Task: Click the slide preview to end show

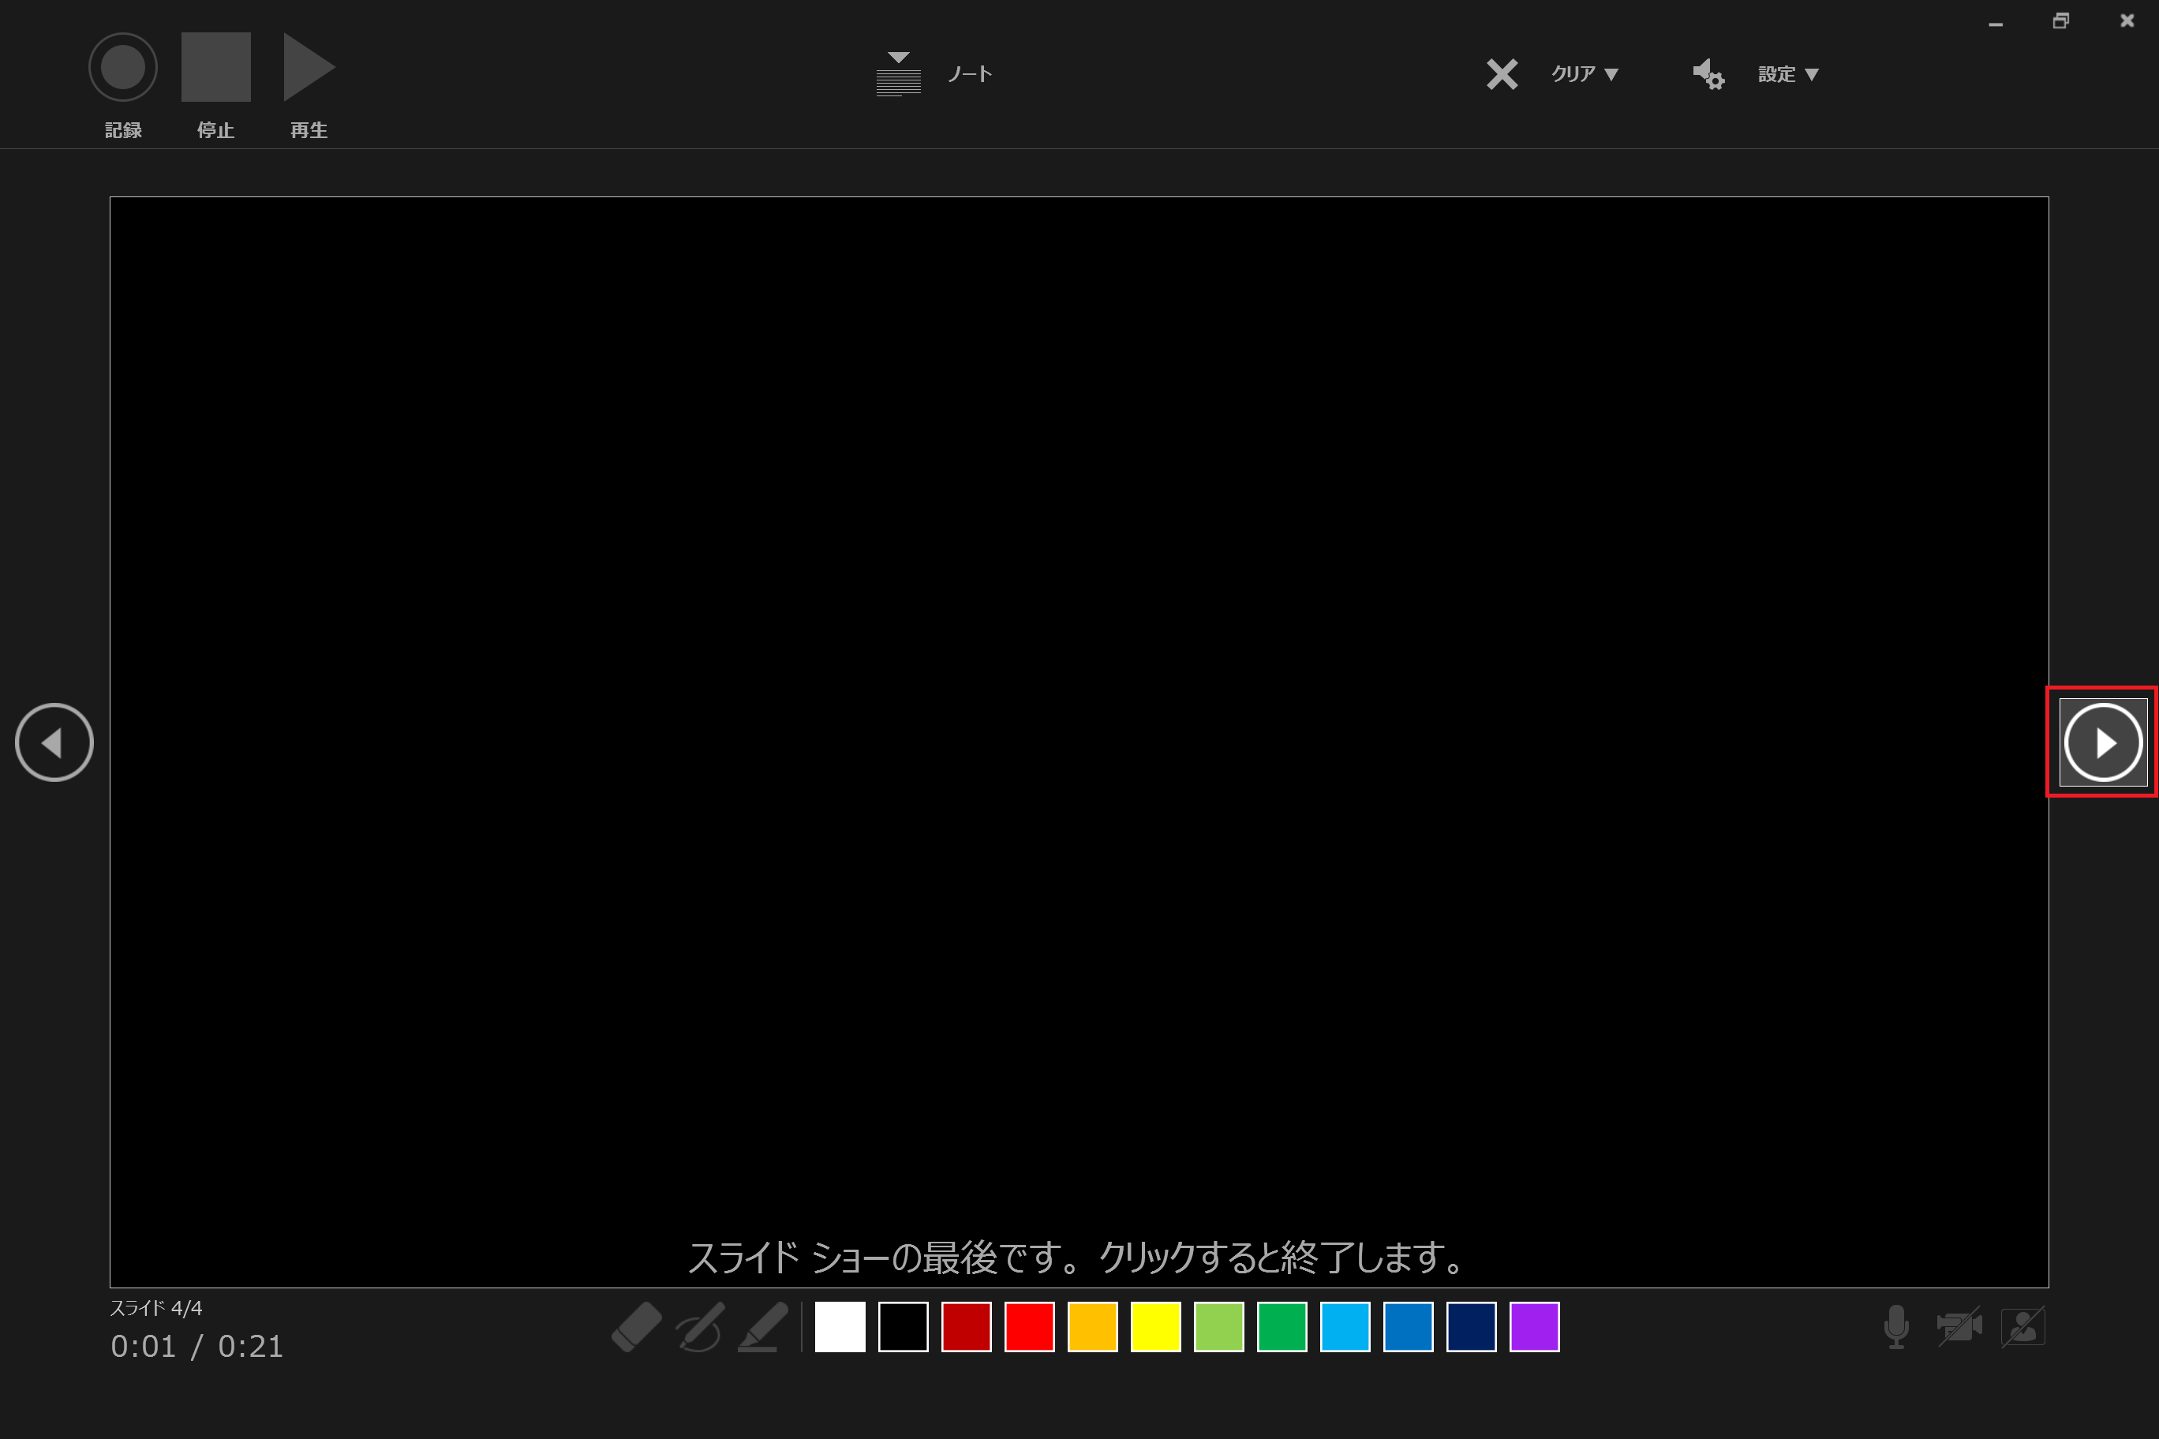Action: (1079, 742)
